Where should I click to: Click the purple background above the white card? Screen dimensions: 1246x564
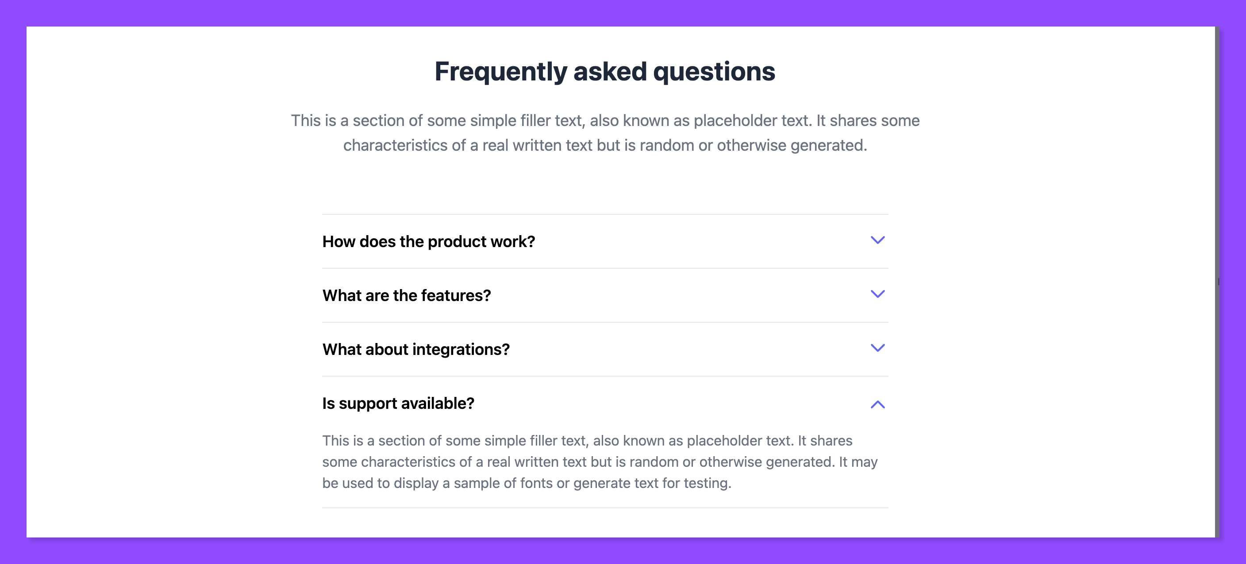[x=623, y=12]
